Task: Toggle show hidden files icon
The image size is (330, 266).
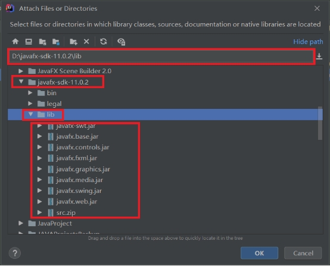Action: pos(122,42)
